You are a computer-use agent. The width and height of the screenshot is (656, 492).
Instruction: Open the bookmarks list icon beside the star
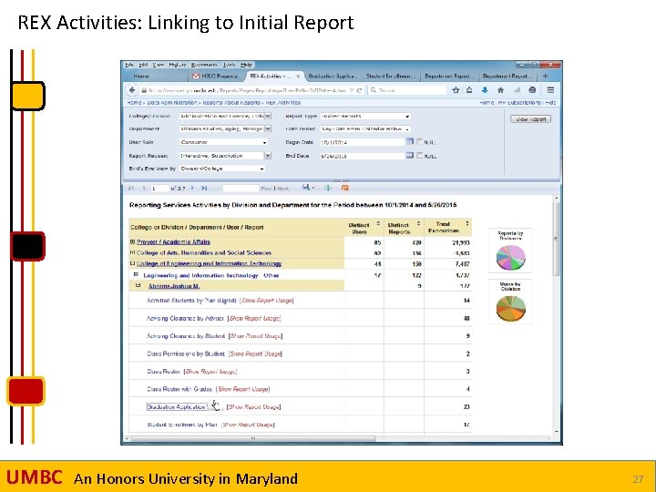click(469, 90)
